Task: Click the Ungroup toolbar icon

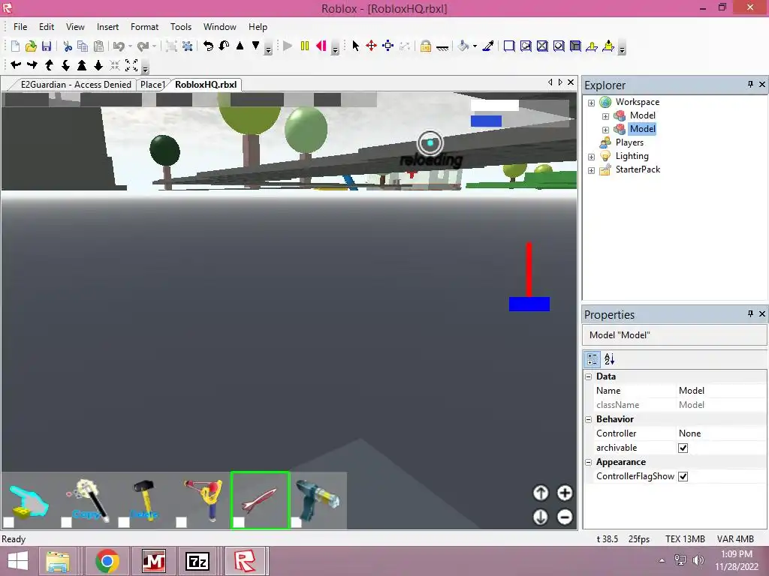Action: pyautogui.click(x=187, y=46)
